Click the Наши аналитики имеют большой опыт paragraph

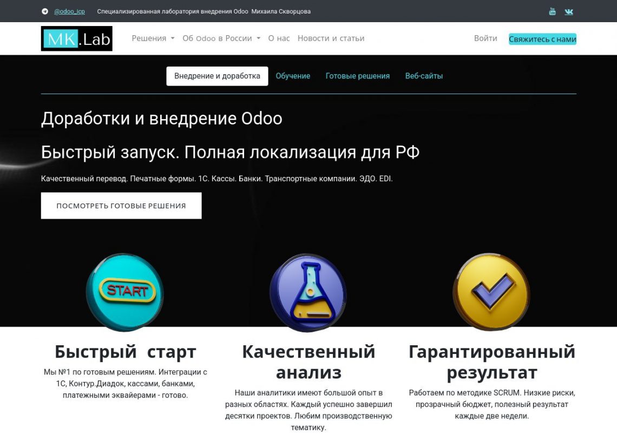(x=308, y=410)
